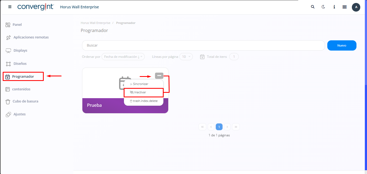Expand the Ordenar por dropdown
Screen dimensions: 367x174
(123, 57)
